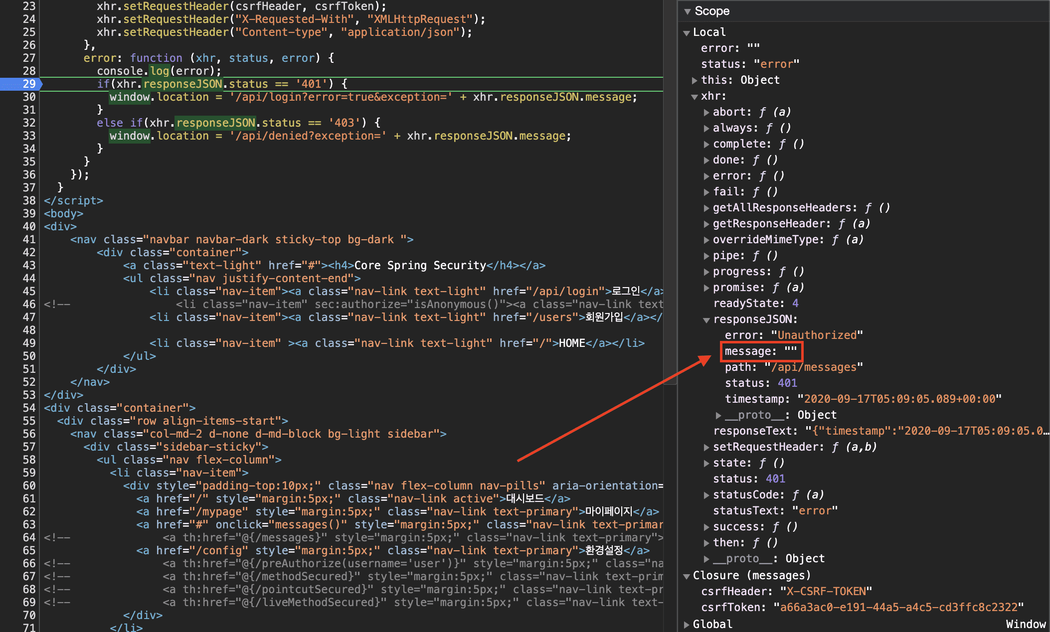Click the responseText value in xhr
The image size is (1050, 632).
coord(927,431)
